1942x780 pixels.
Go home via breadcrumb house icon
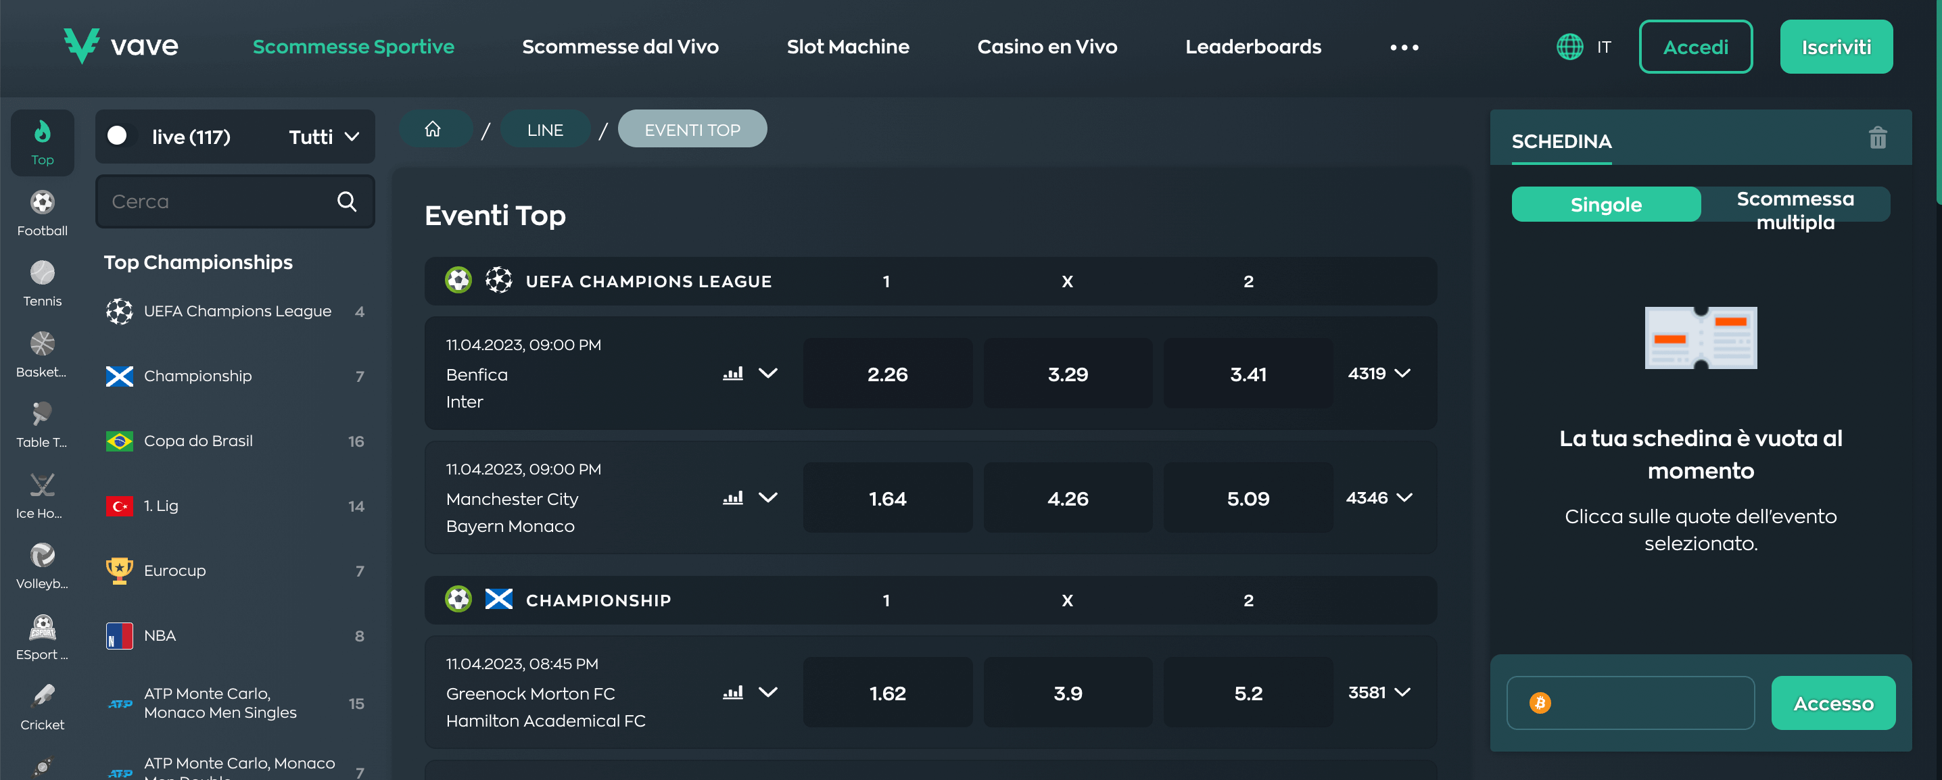click(432, 129)
